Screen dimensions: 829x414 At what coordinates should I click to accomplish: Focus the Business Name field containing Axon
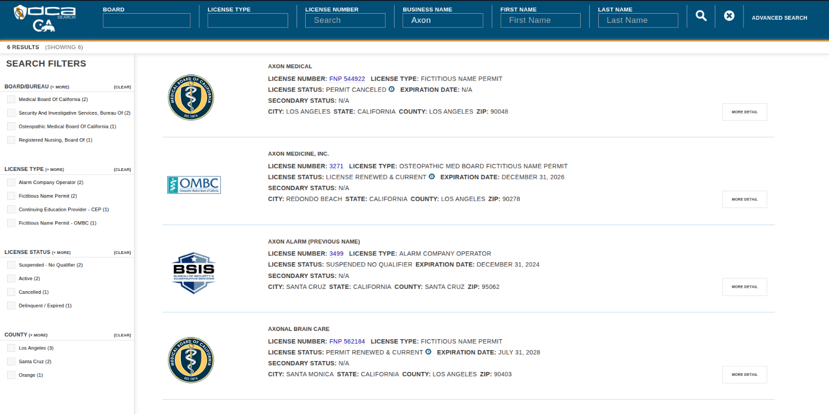click(443, 20)
